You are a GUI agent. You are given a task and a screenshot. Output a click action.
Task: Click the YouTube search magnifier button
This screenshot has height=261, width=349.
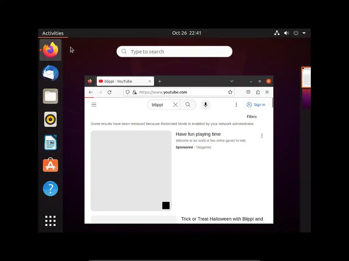coord(188,105)
